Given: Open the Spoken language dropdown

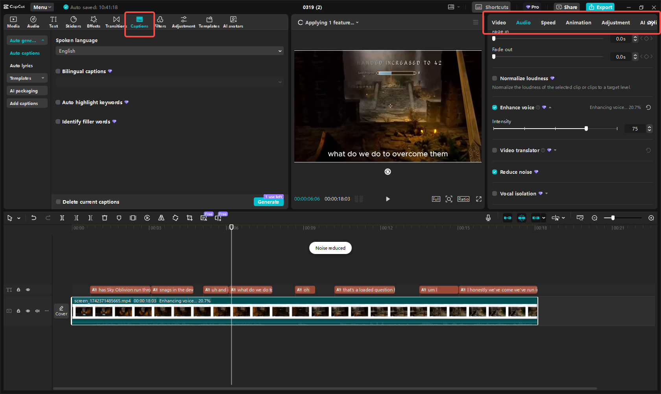Looking at the screenshot, I should [x=170, y=51].
